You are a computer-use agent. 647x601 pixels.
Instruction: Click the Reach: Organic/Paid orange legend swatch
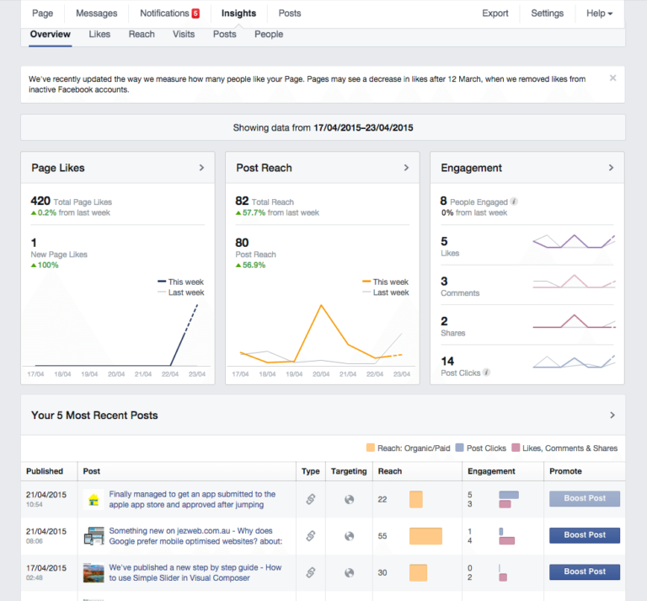[371, 448]
